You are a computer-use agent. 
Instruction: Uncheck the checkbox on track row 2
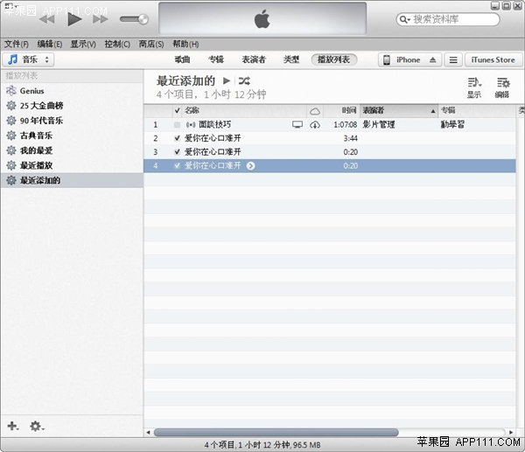pos(178,138)
